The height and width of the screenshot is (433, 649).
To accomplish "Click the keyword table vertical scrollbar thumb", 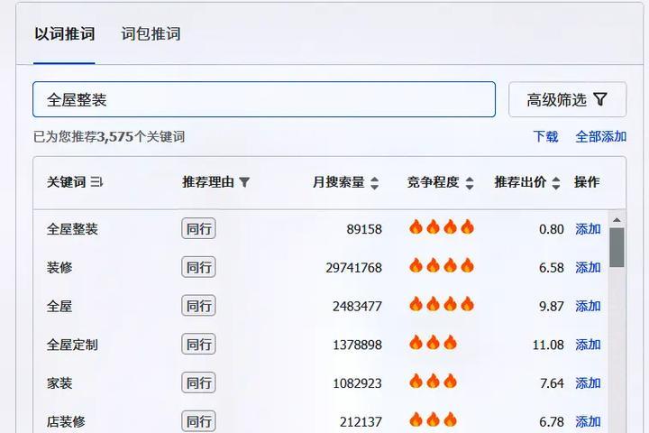I will 617,247.
